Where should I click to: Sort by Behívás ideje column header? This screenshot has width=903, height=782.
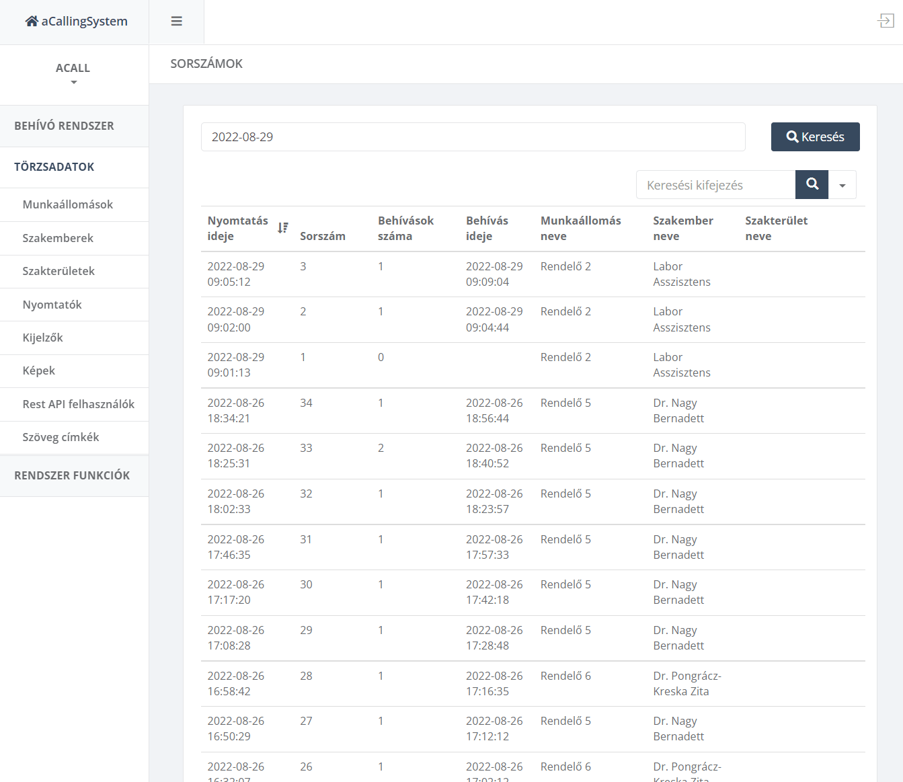pos(487,228)
